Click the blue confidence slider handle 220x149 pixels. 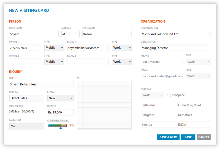coord(61,128)
